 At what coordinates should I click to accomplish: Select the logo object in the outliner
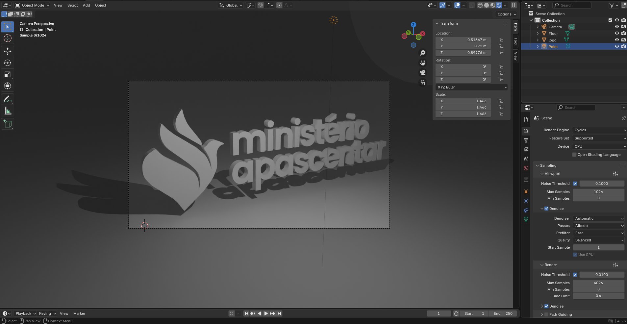click(x=552, y=40)
